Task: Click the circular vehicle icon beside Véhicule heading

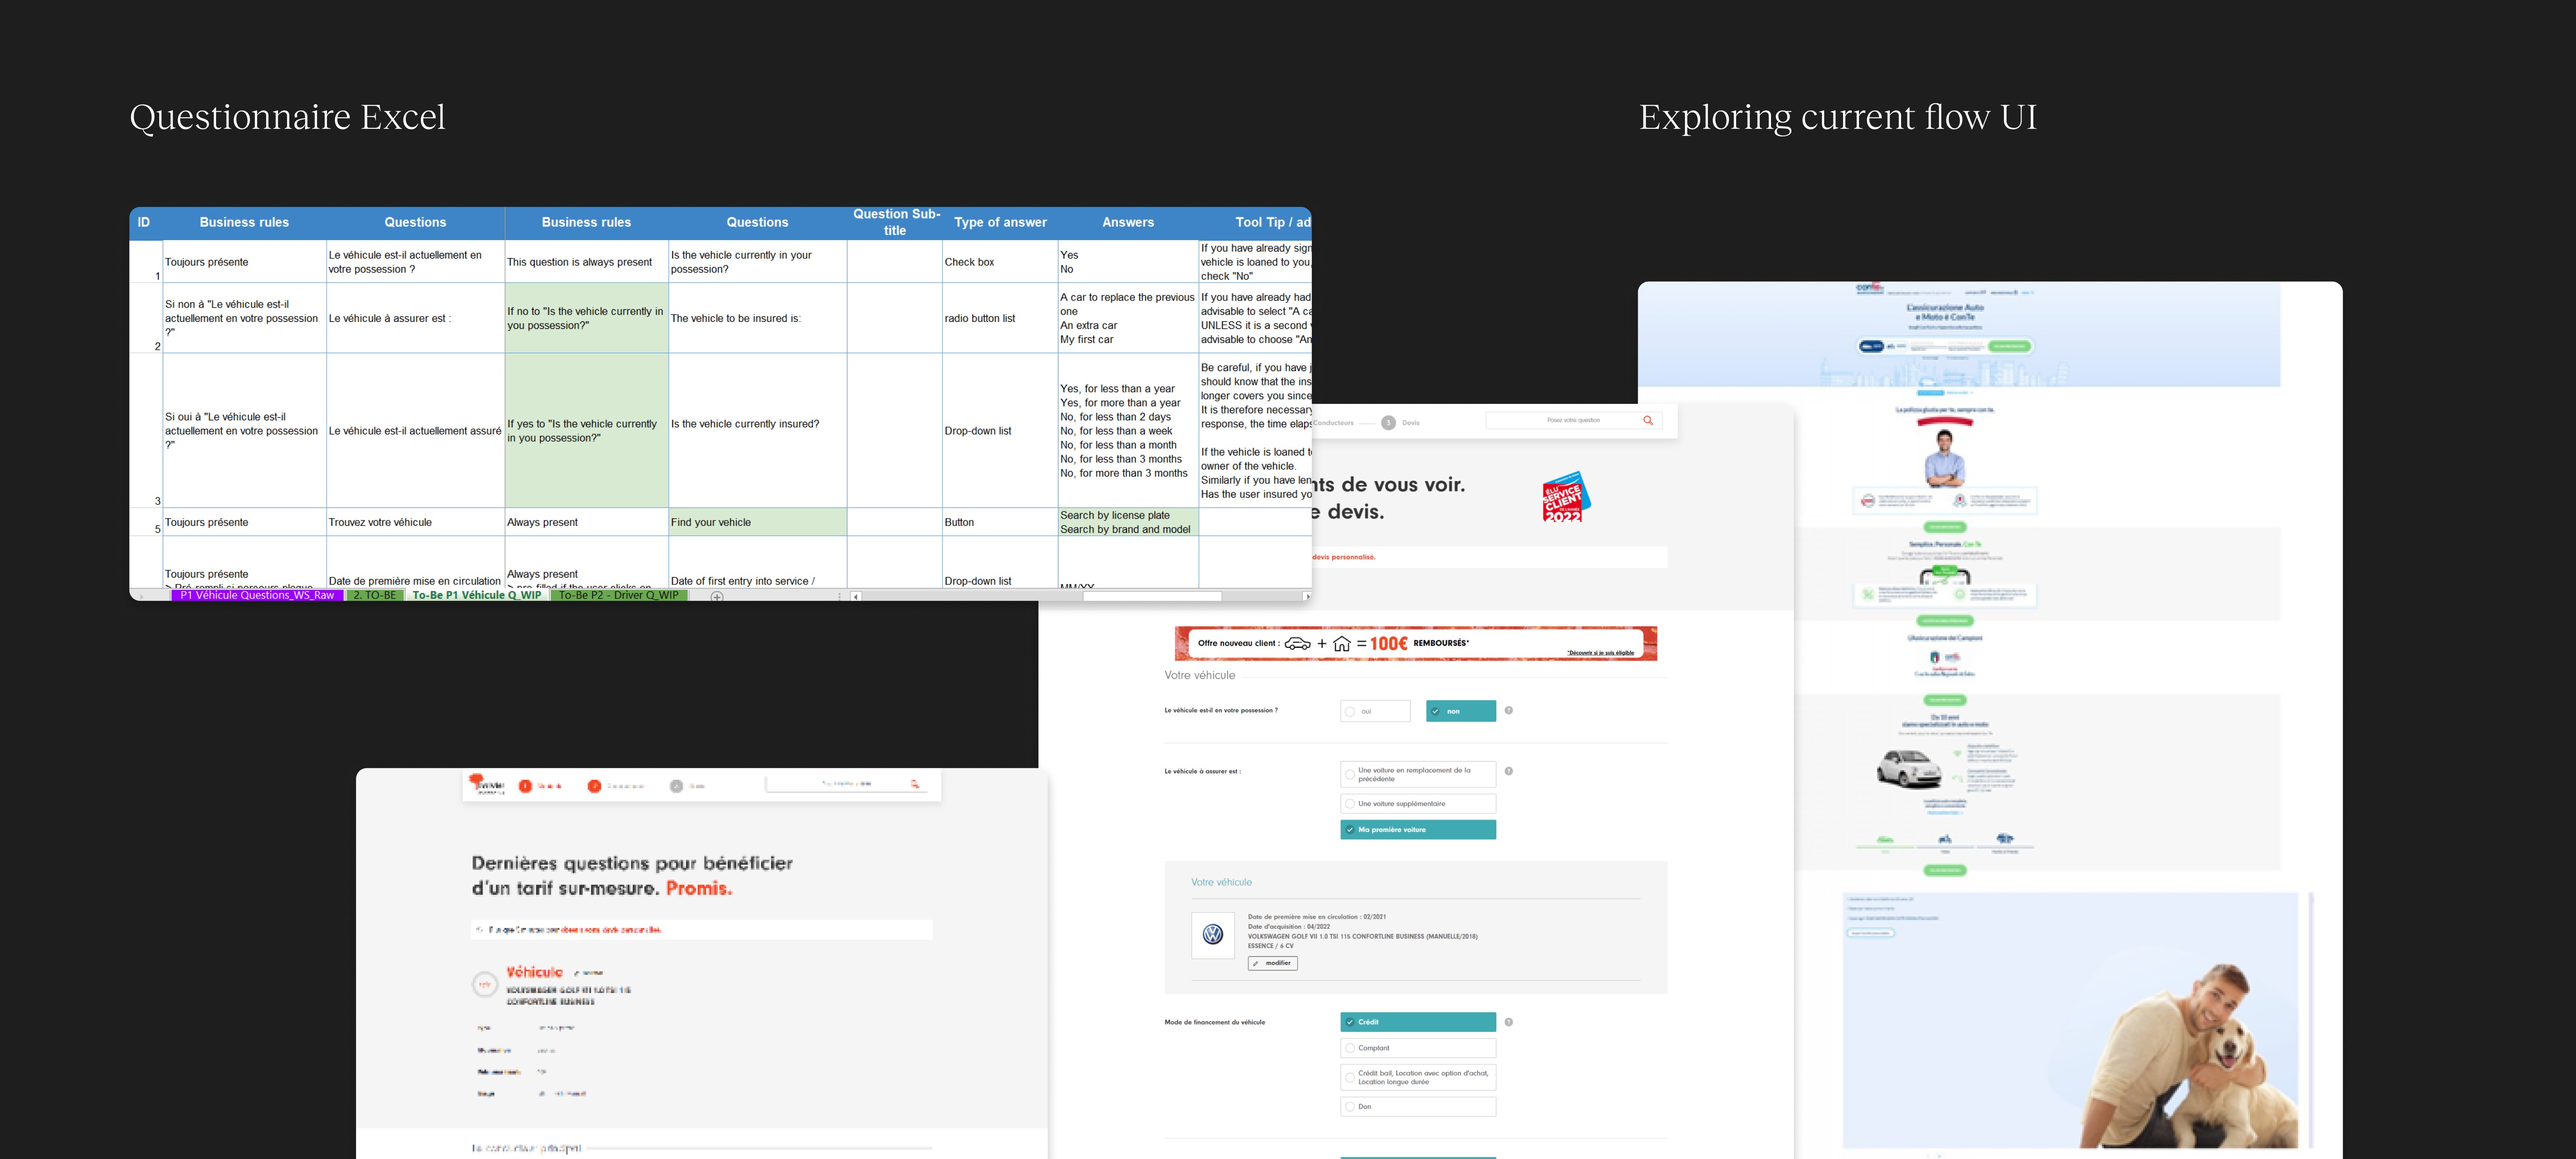Action: [485, 984]
